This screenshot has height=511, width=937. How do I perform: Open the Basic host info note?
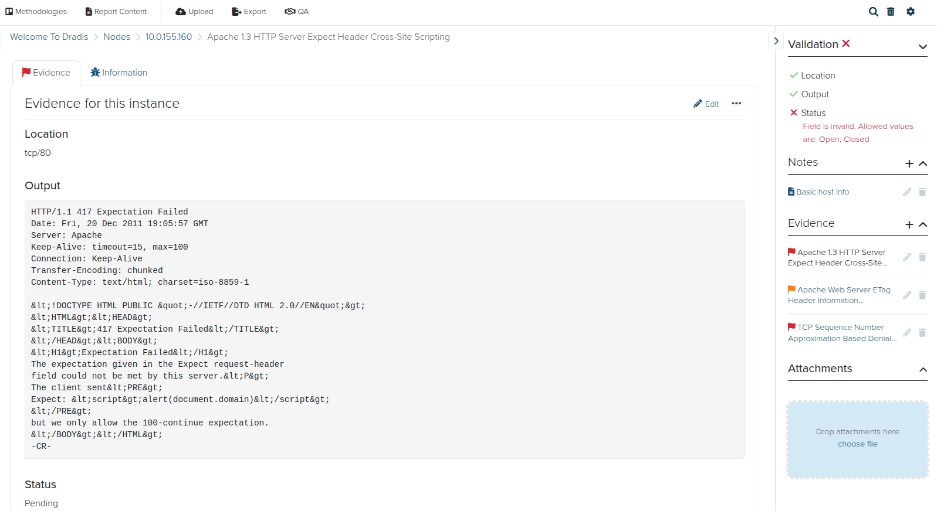tap(818, 192)
